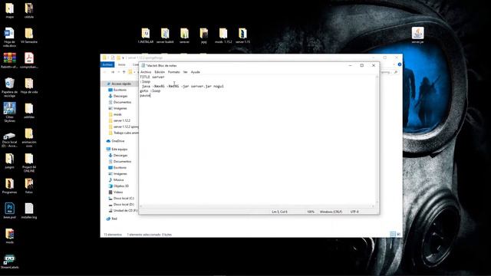491x276 pixels.
Task: Click the New folder icon in Explorer title bar
Action: click(x=118, y=58)
